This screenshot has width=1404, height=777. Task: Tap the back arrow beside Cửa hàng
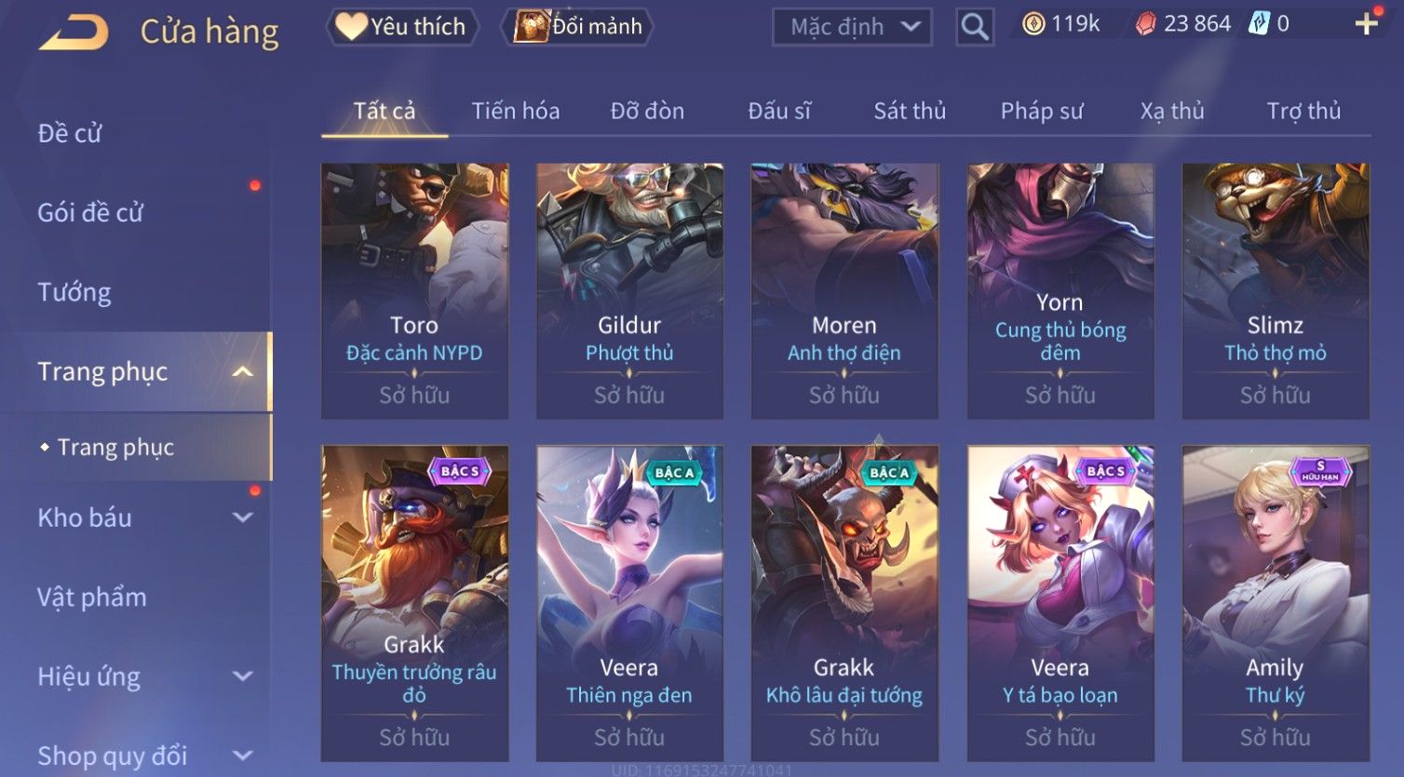click(x=74, y=31)
